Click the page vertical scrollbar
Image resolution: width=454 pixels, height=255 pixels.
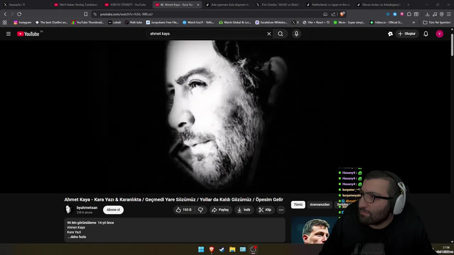(452, 44)
